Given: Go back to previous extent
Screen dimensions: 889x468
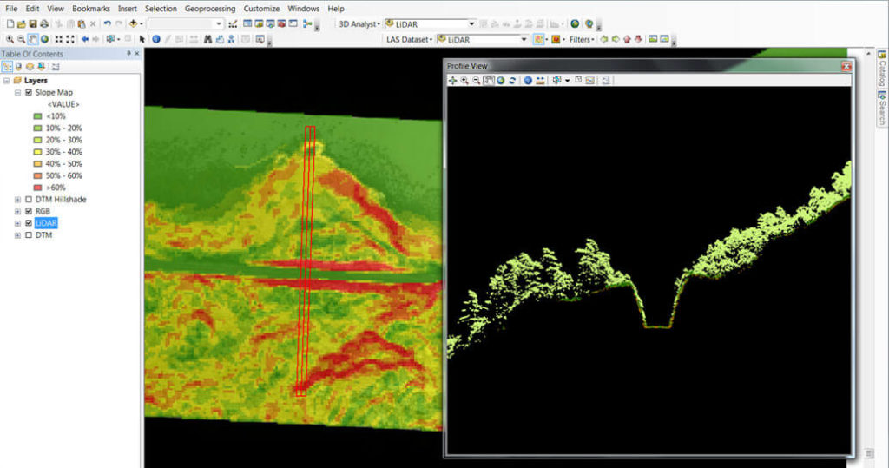Looking at the screenshot, I should (x=85, y=39).
